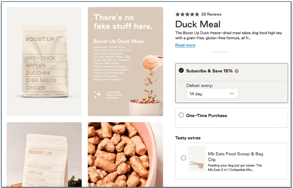
Task: Click the dropdown chevron arrow in Deliver every
Action: 232,93
